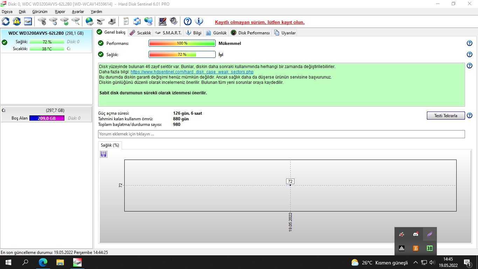This screenshot has width=478, height=269.
Task: Switch to the Uyarılar tab
Action: pos(285,33)
